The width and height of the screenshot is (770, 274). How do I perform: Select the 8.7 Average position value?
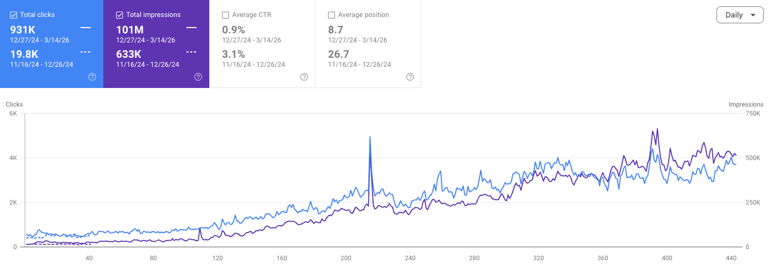tap(336, 30)
